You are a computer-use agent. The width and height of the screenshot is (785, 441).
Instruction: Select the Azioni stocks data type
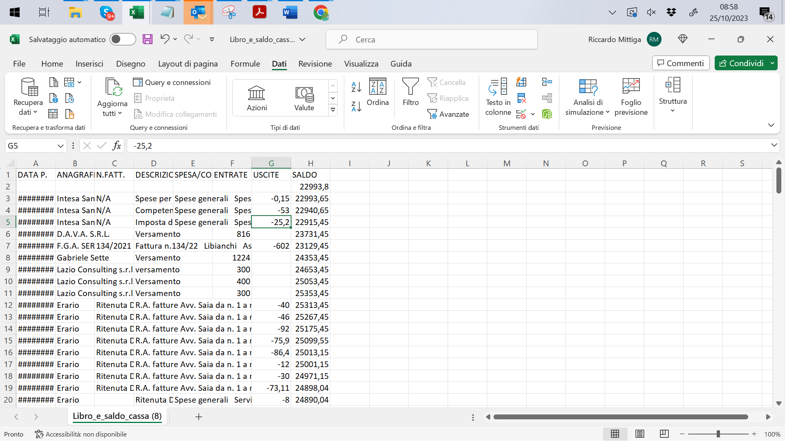click(x=257, y=98)
